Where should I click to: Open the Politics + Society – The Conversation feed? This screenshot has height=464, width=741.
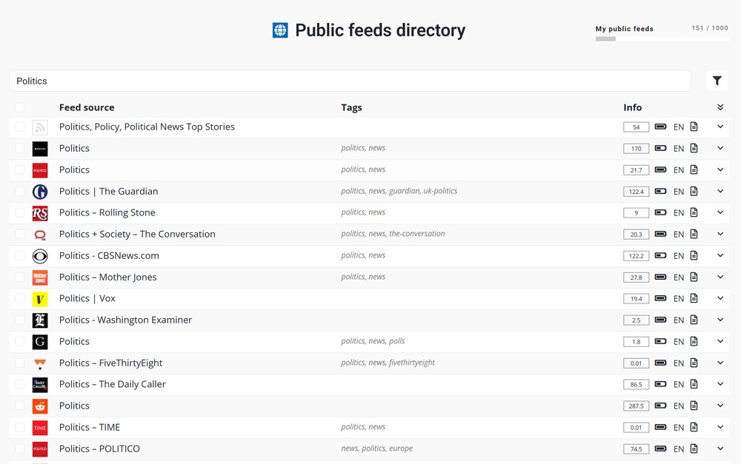click(x=137, y=234)
